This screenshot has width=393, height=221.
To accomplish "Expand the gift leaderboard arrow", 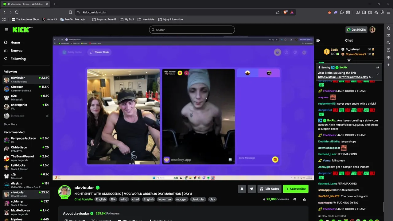I will pos(349,60).
